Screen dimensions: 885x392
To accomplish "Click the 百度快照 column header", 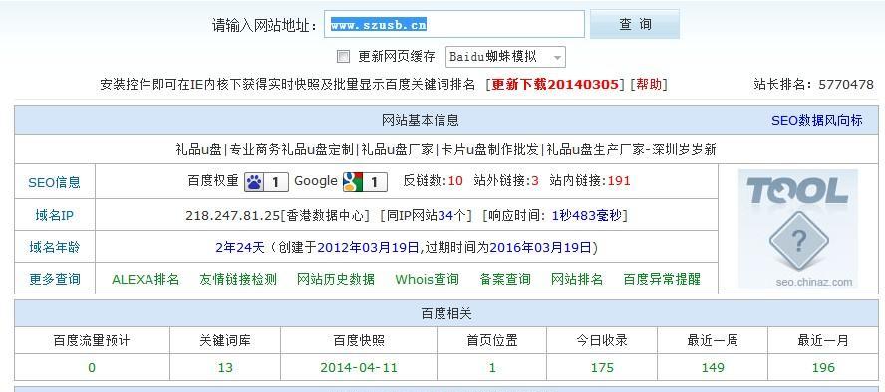I will 359,340.
